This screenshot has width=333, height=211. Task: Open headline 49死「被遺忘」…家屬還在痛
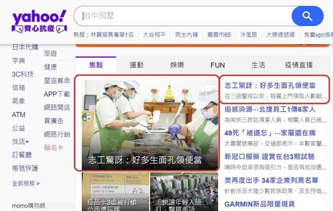(x=270, y=133)
